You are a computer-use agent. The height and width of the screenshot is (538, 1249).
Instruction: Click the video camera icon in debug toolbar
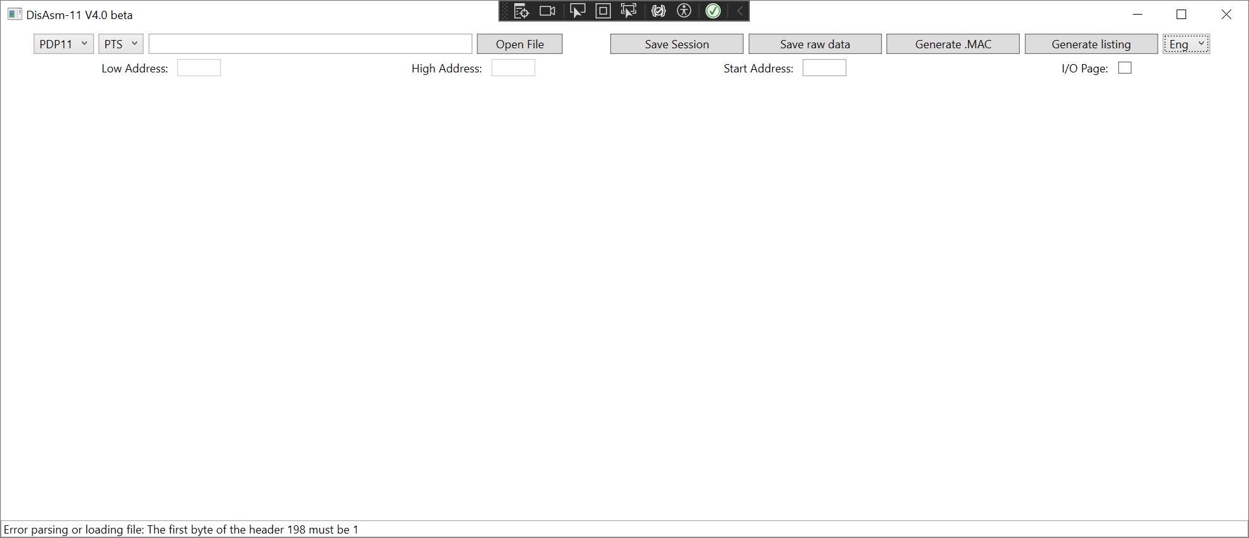[x=547, y=11]
